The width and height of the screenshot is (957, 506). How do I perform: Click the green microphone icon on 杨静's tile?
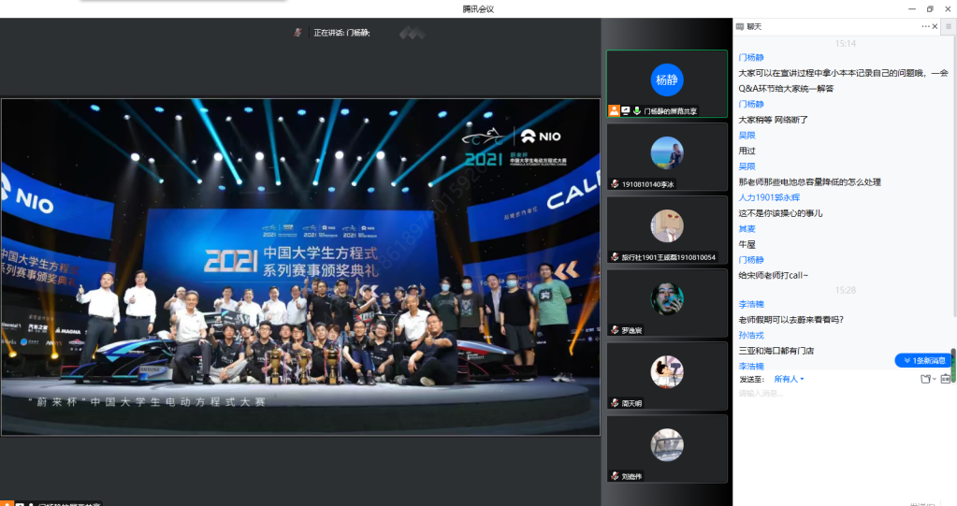coord(636,110)
